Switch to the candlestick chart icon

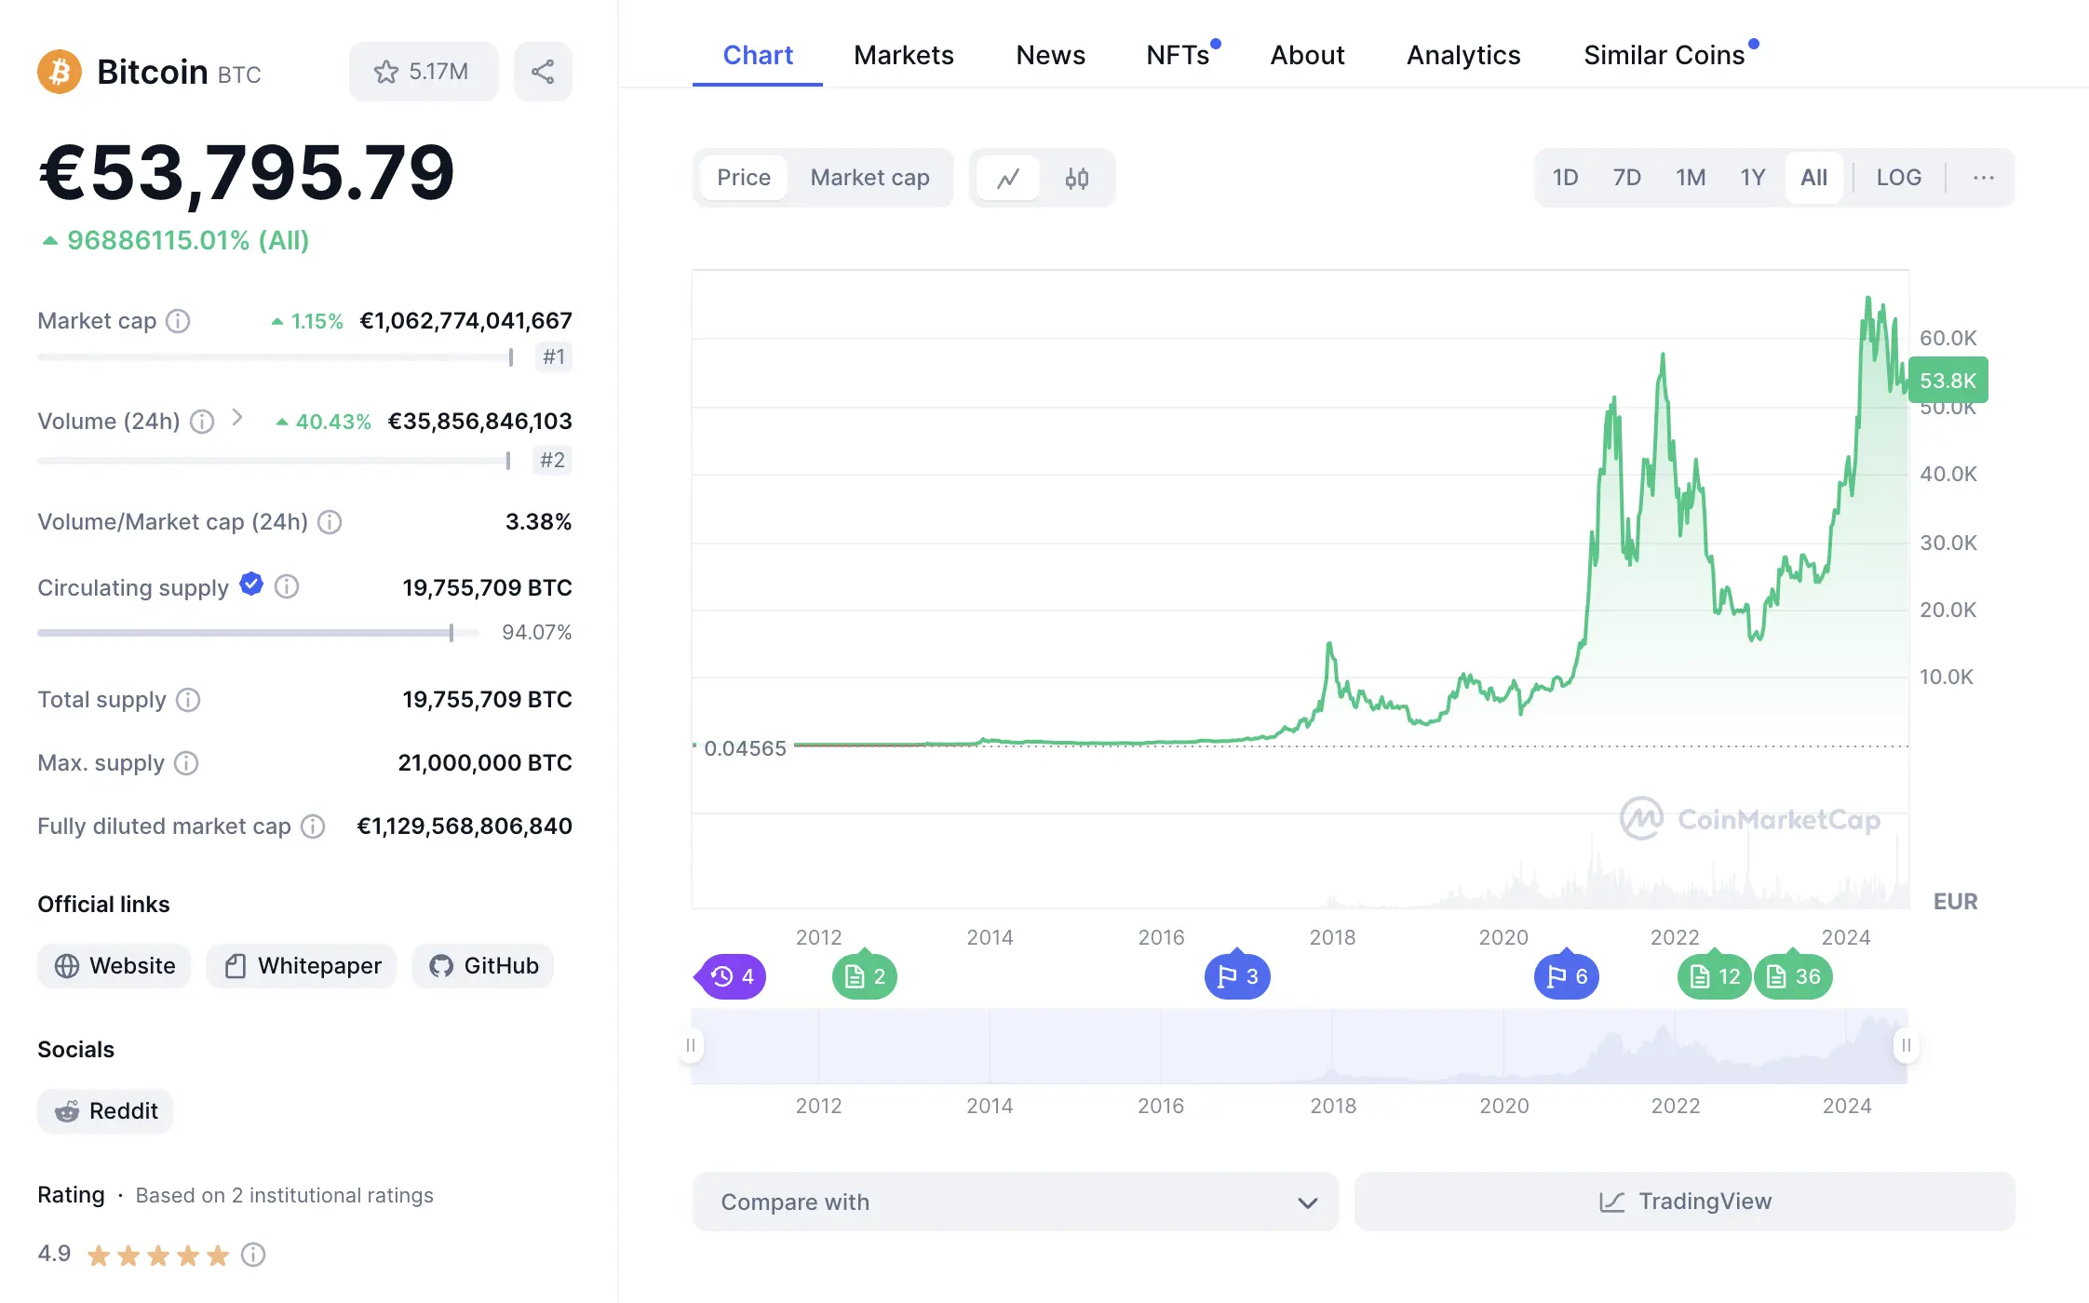[x=1077, y=178]
